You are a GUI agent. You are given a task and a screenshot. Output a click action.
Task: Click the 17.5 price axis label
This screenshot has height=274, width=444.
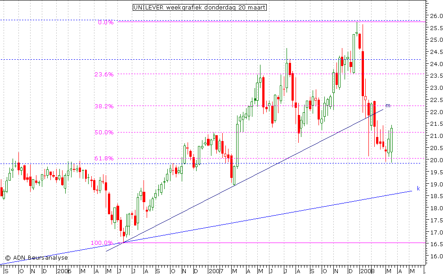(x=436, y=220)
